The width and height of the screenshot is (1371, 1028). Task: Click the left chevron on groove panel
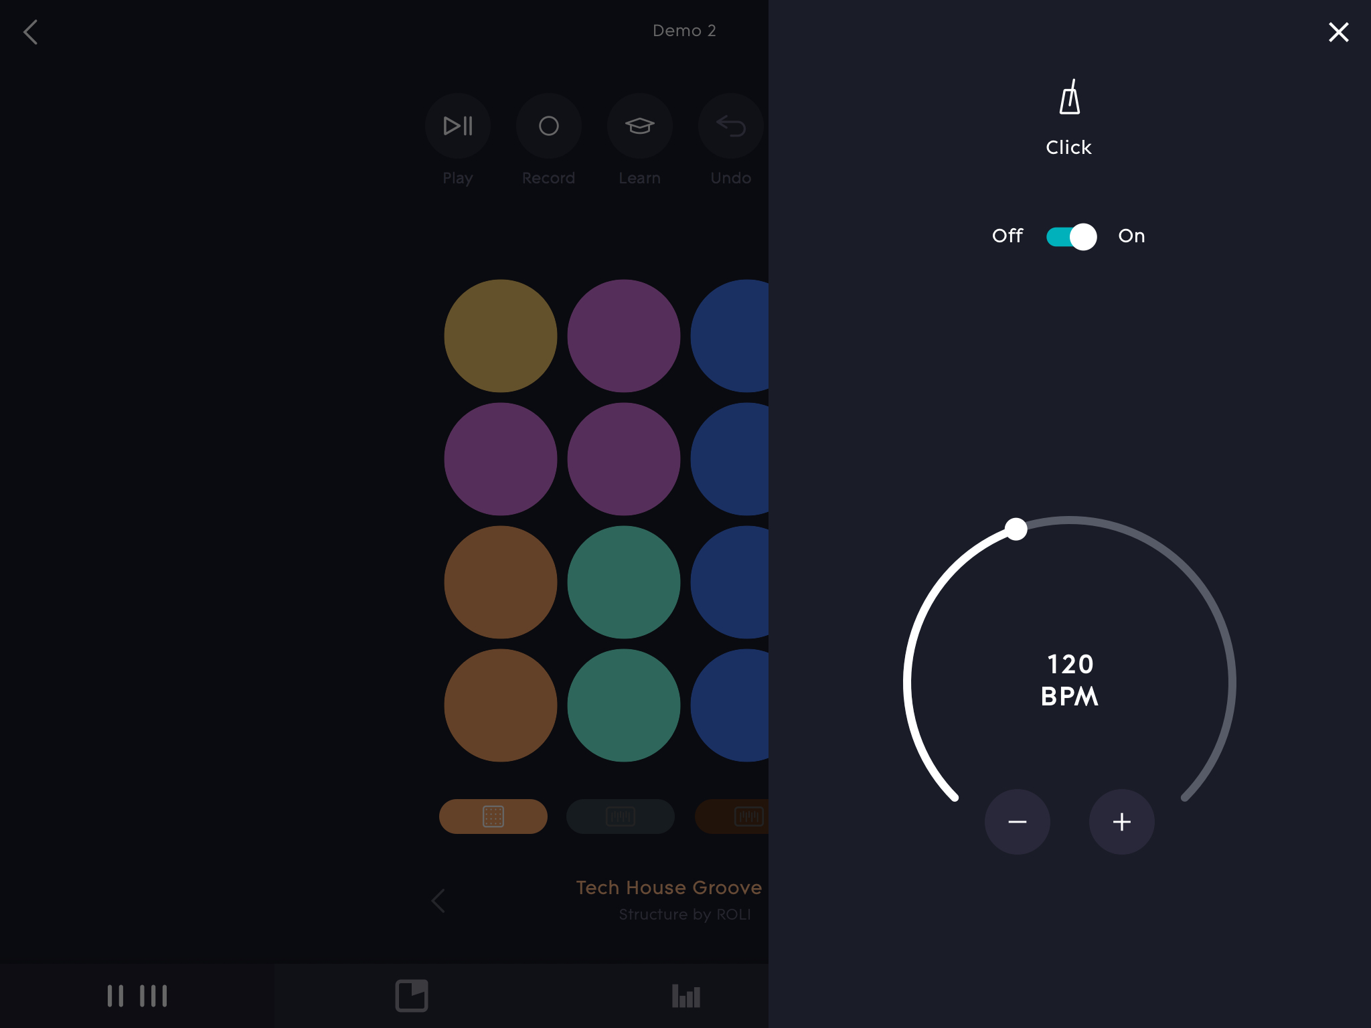tap(438, 901)
